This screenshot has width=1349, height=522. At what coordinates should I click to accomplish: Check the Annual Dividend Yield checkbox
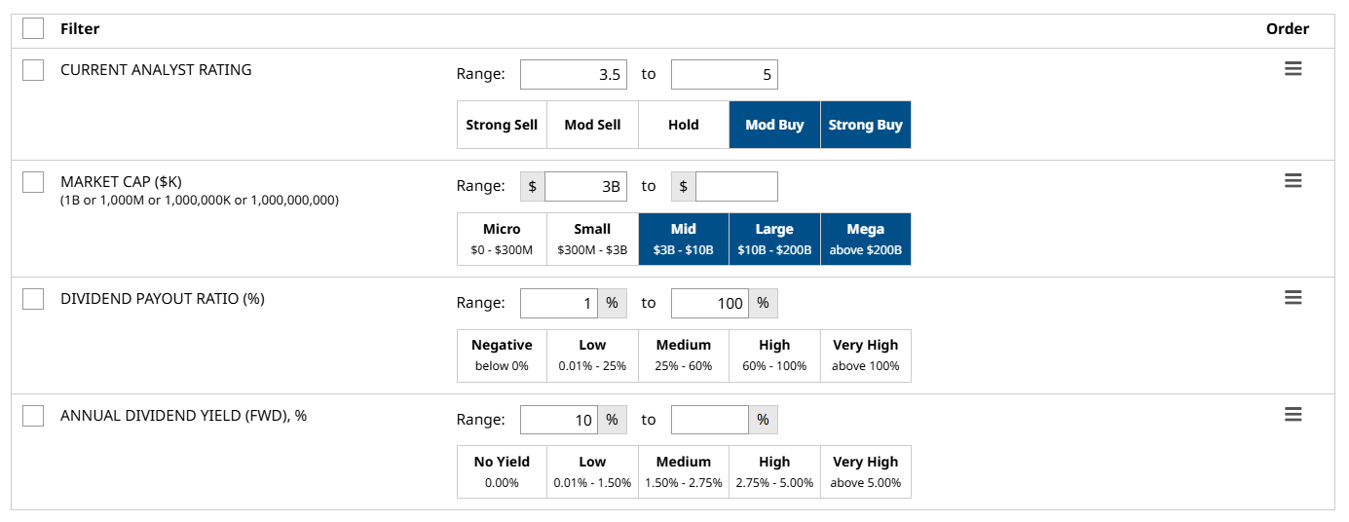[x=33, y=416]
